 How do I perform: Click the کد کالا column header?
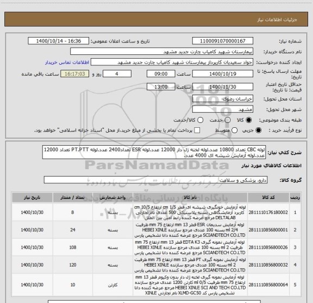coord(268,197)
